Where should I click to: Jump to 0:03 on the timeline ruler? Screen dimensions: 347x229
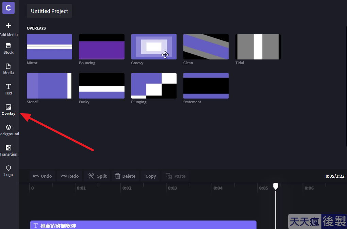coord(172,188)
